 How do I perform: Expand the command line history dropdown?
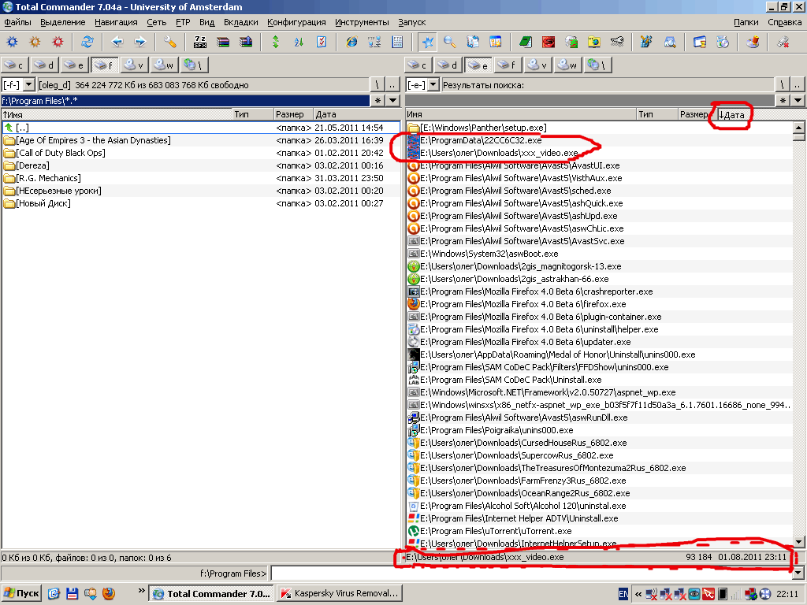coord(798,573)
